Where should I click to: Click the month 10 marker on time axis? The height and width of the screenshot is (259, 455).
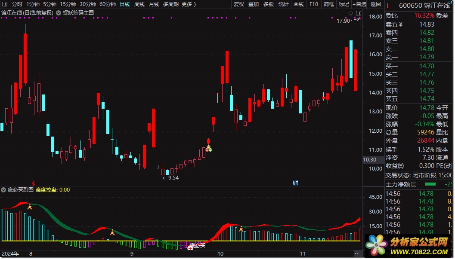[220, 254]
